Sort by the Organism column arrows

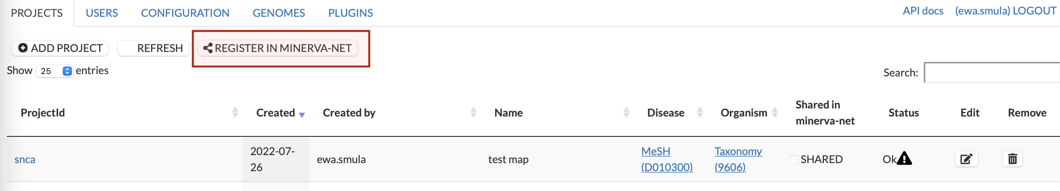point(775,113)
